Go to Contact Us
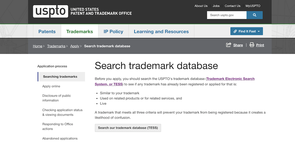The image size is (295, 144). coord(232,6)
